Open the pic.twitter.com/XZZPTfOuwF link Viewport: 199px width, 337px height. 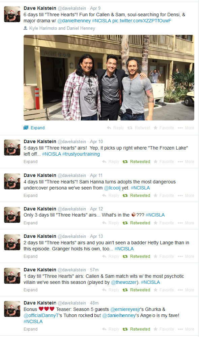pyautogui.click(x=142, y=21)
